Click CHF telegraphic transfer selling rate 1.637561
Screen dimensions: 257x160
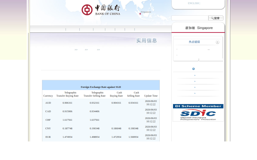click(x=95, y=120)
